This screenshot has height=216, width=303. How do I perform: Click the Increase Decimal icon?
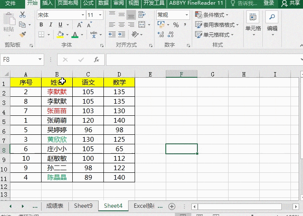tap(161, 35)
